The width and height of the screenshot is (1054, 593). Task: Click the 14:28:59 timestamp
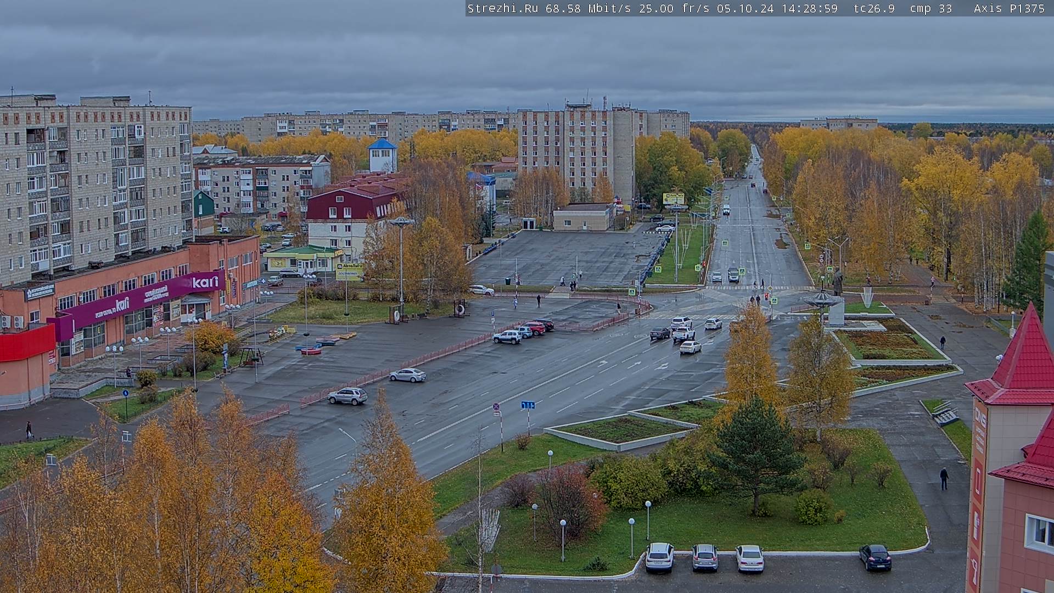point(809,8)
